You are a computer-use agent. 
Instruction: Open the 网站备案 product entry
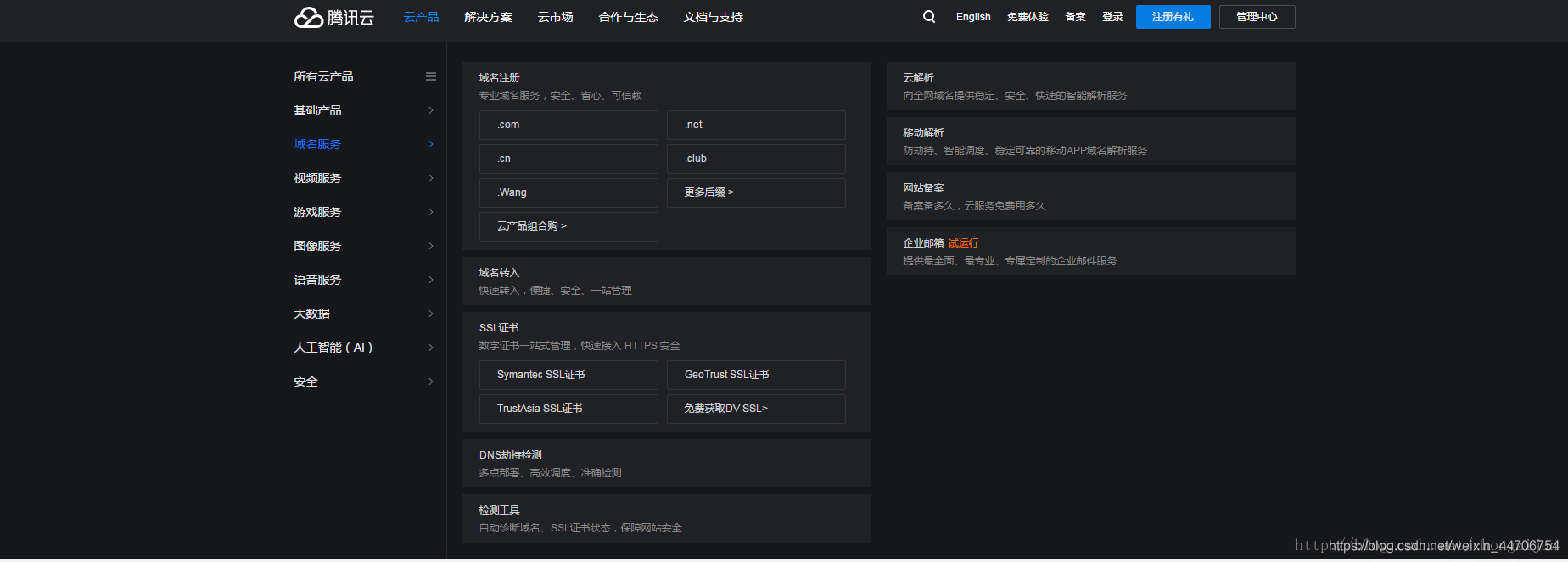[1091, 197]
